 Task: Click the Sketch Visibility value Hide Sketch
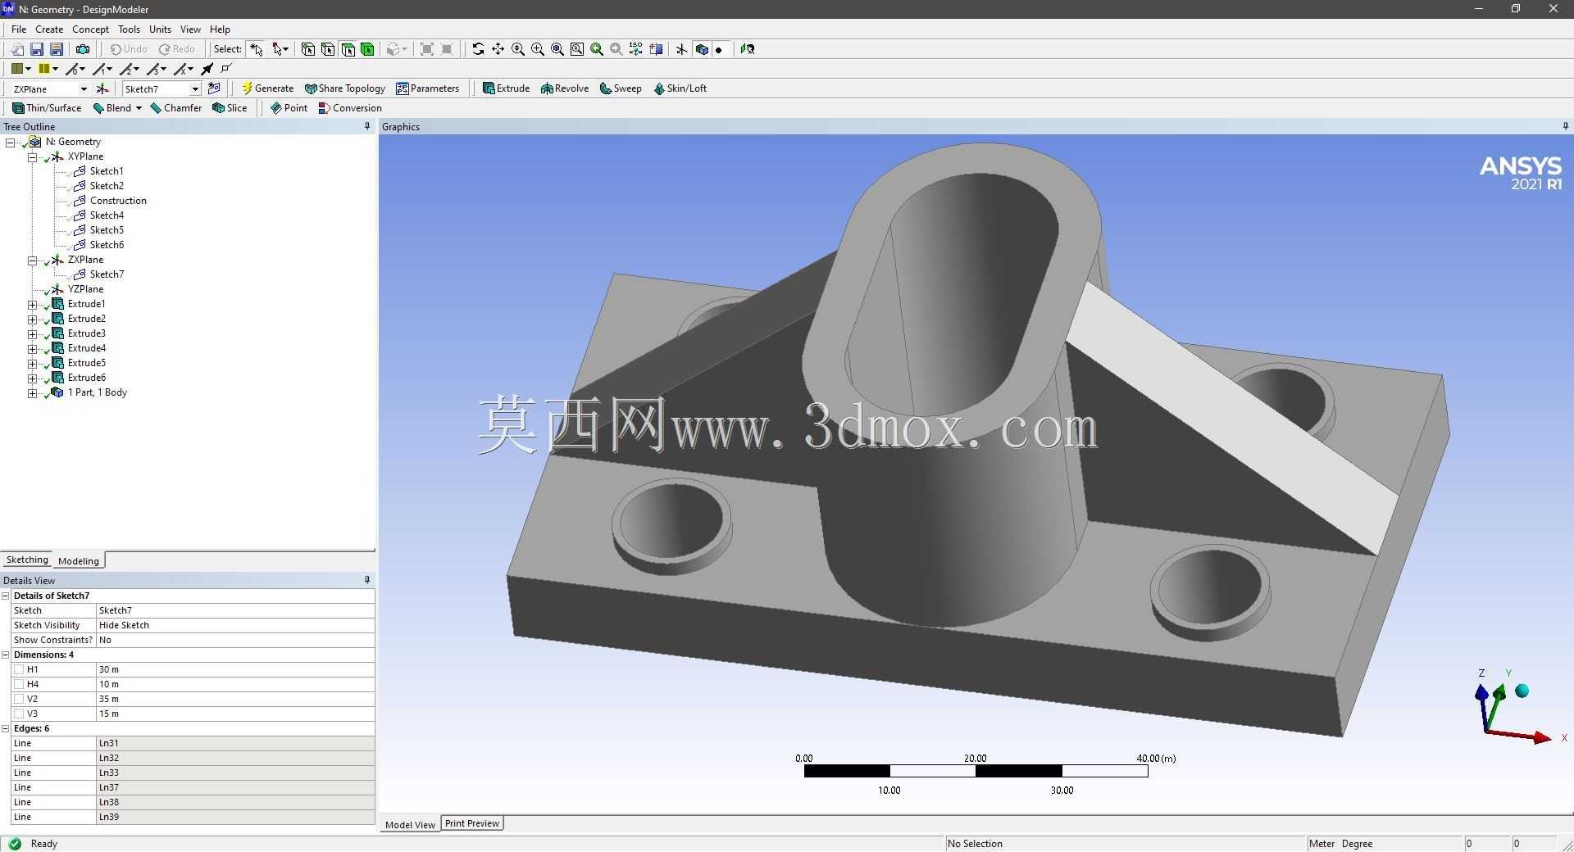235,625
